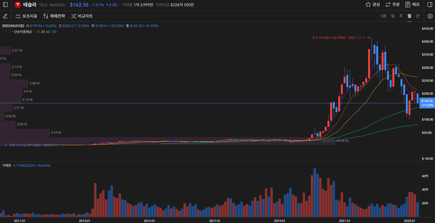This screenshot has height=223, width=435.
Task: Click the 테슬라 stock name
Action: tap(30, 5)
